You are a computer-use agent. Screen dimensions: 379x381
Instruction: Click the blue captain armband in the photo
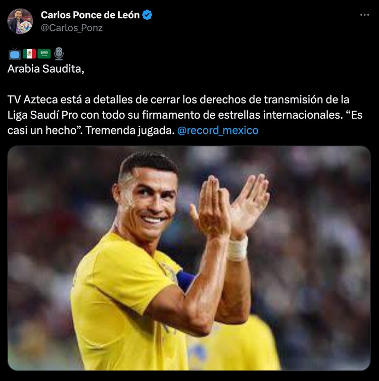click(x=186, y=280)
